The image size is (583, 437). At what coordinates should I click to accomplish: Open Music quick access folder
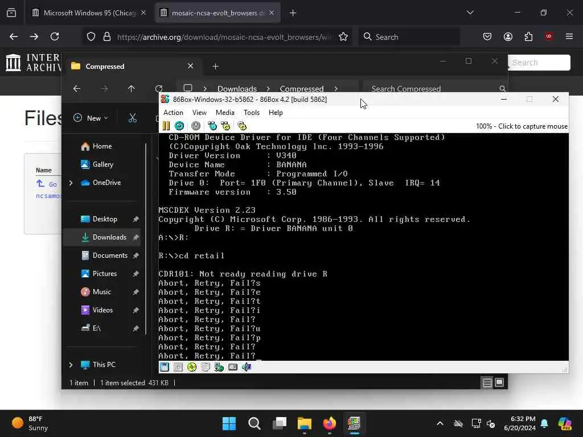click(101, 292)
